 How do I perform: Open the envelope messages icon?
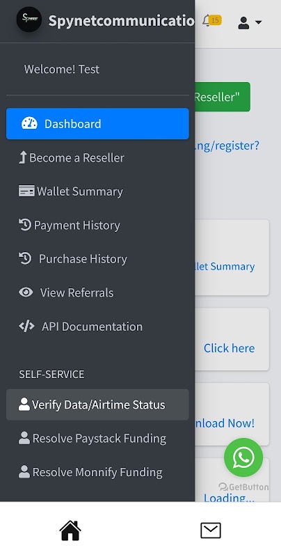(211, 531)
